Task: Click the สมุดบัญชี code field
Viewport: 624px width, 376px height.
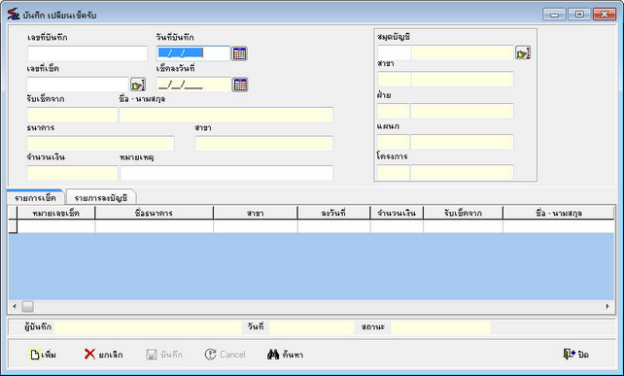Action: tap(394, 52)
